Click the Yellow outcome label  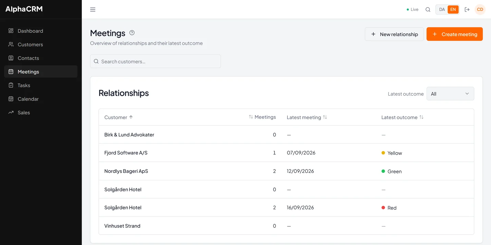coord(395,153)
